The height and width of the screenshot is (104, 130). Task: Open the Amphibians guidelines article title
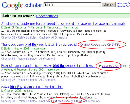(x=63, y=23)
